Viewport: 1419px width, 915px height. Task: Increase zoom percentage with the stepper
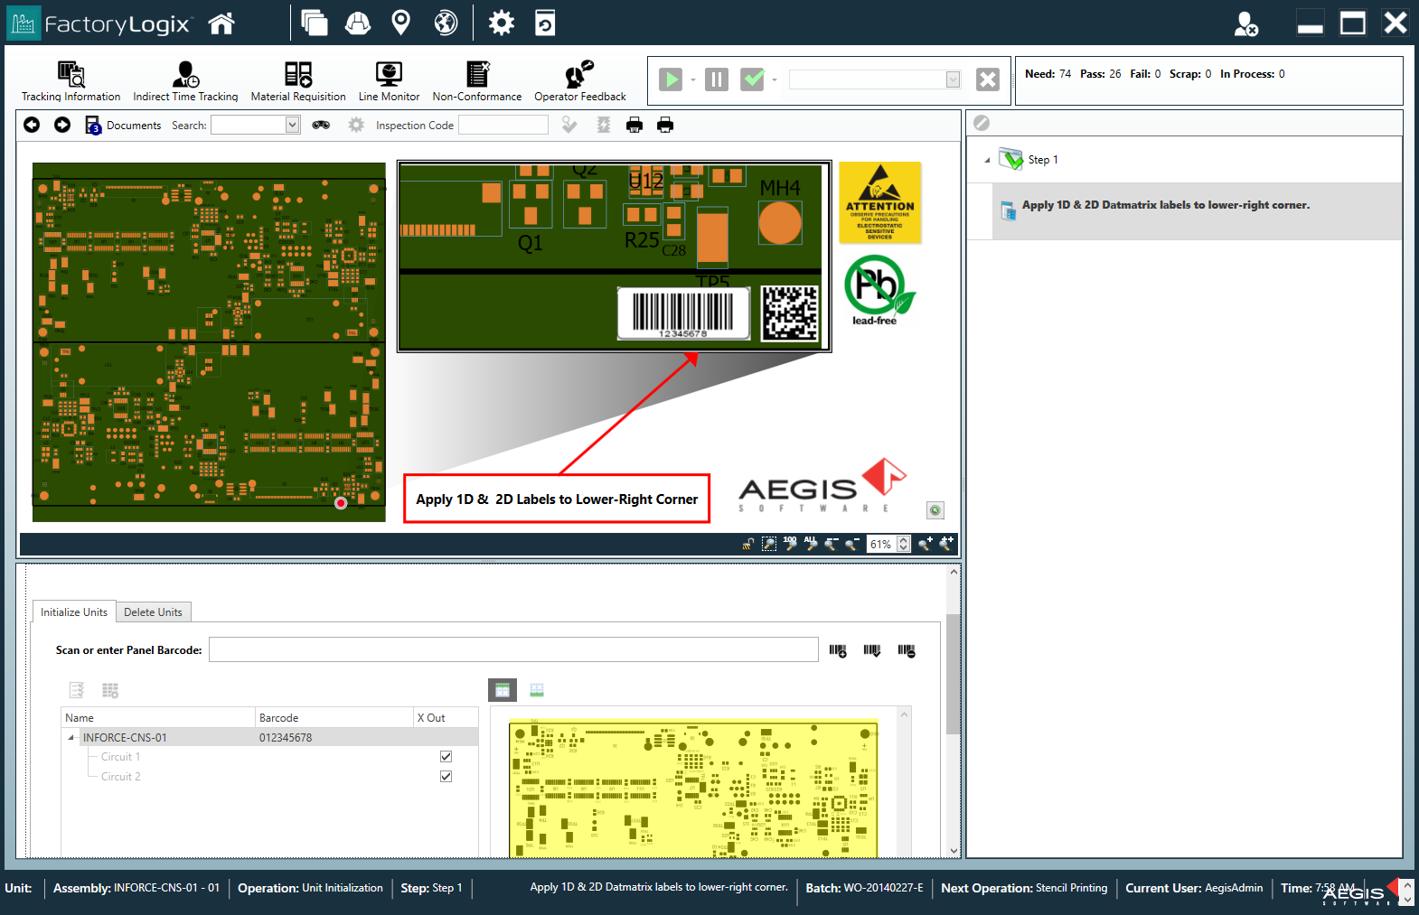[903, 540]
